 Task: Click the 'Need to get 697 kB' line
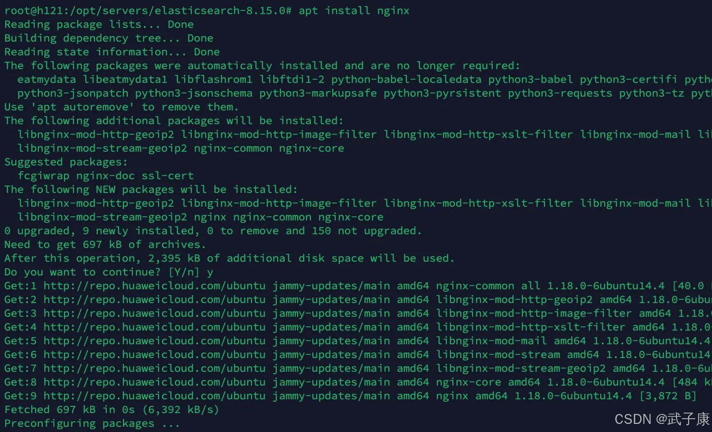pos(105,245)
